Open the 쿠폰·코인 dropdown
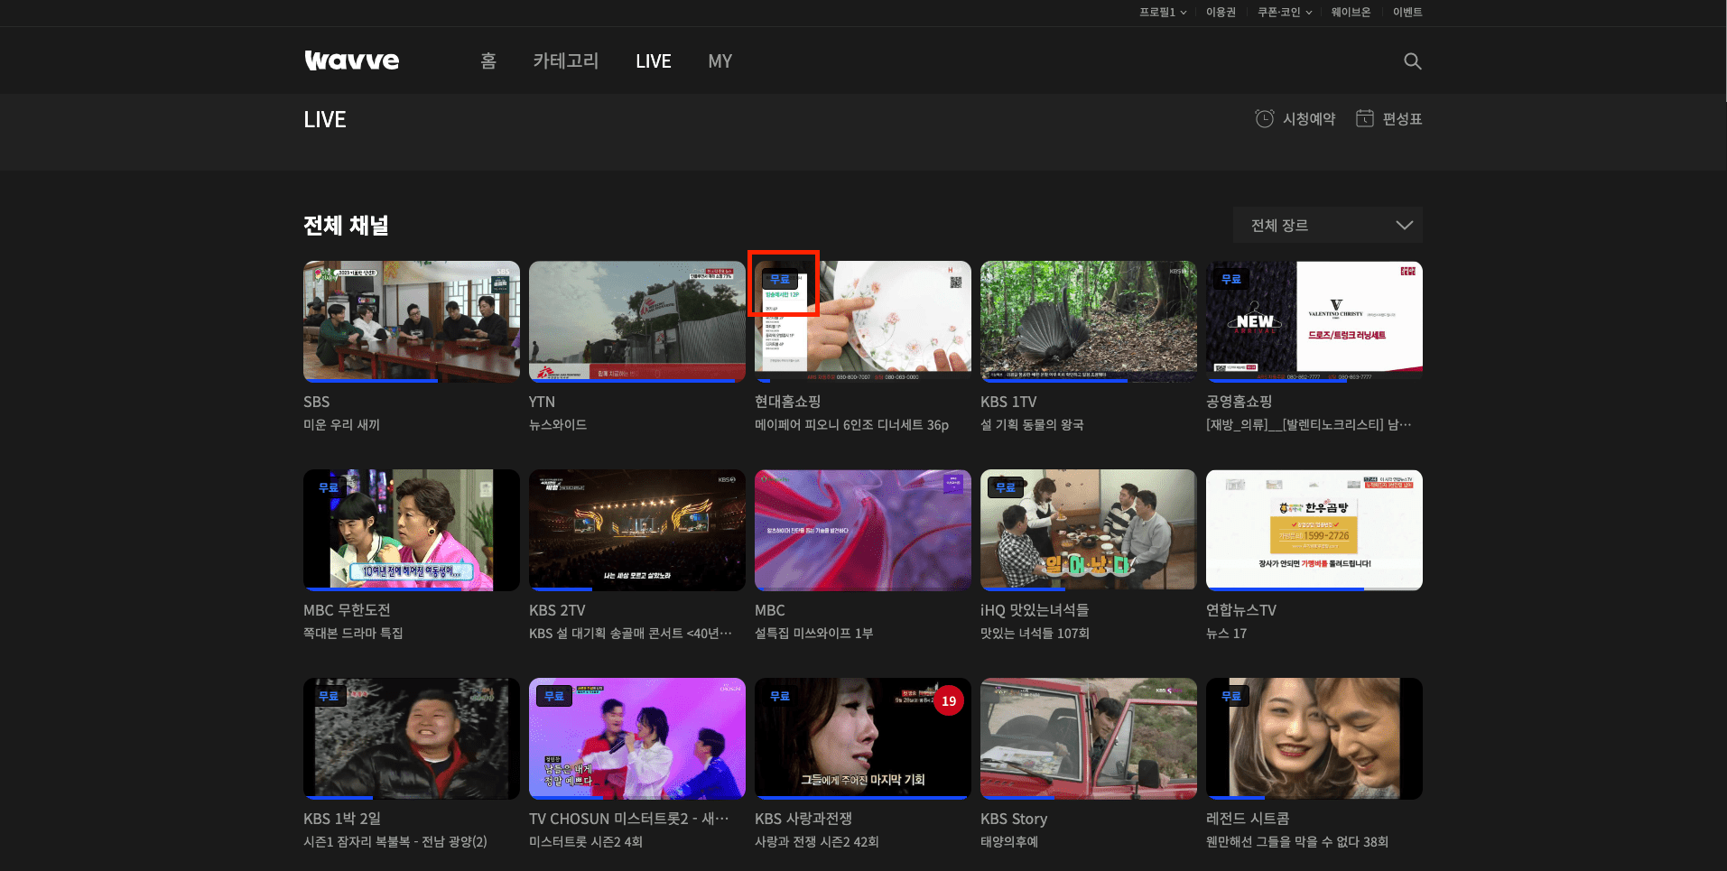 tap(1285, 13)
